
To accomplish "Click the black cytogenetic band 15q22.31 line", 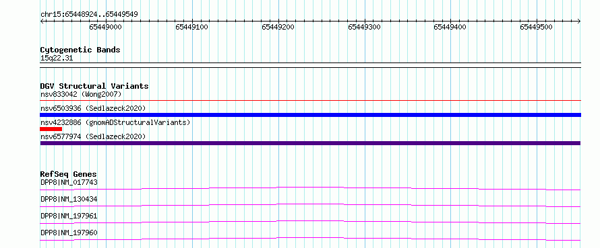I will [310, 65].
